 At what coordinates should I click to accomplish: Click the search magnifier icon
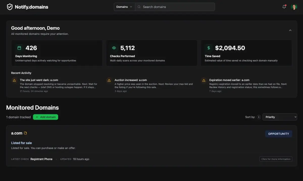pos(139,7)
